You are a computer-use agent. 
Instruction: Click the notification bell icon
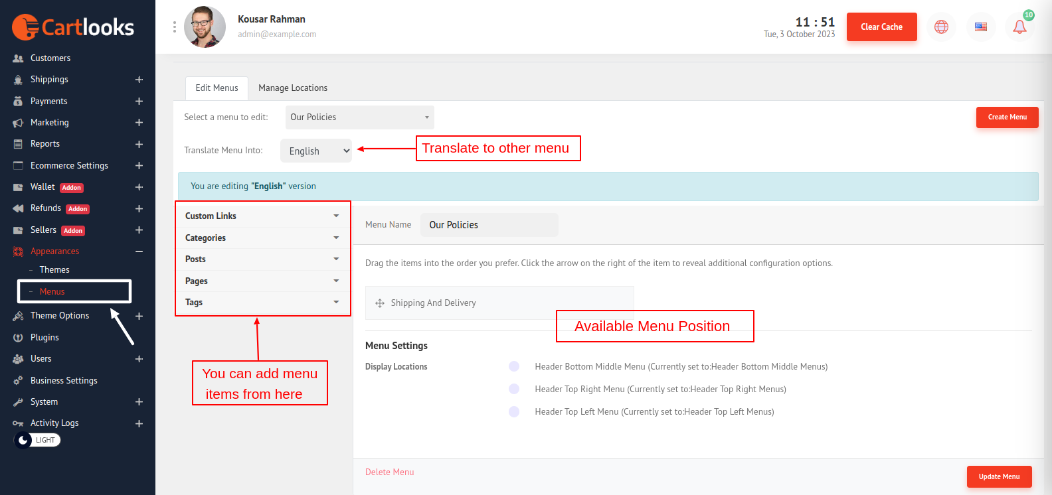[1019, 27]
